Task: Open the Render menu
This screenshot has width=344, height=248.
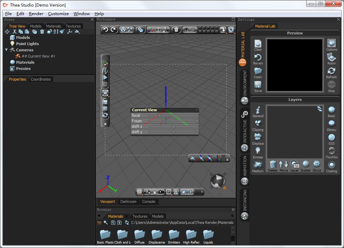Action: point(36,14)
